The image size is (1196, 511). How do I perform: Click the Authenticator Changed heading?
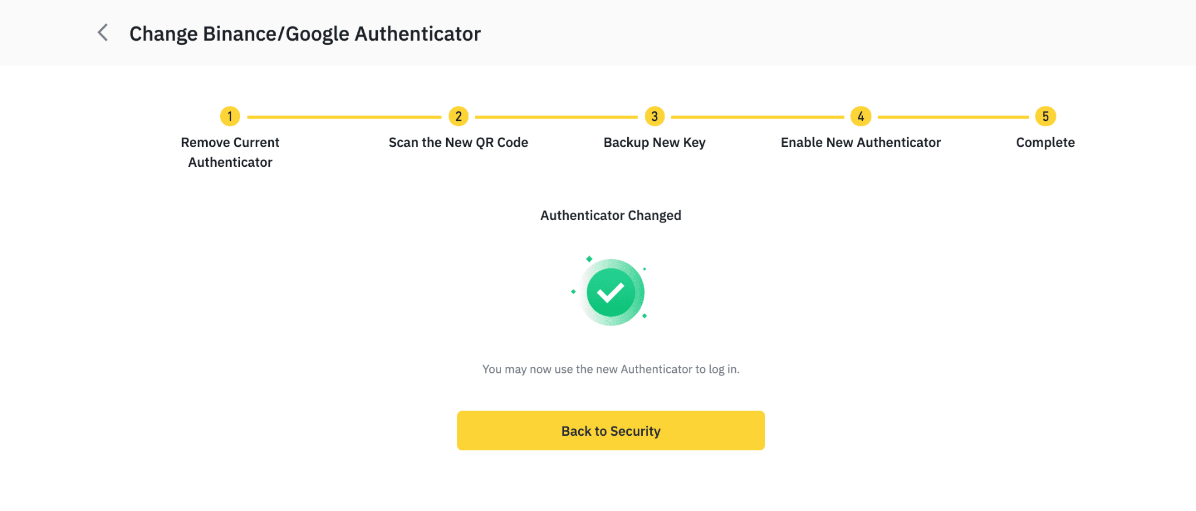pyautogui.click(x=611, y=215)
